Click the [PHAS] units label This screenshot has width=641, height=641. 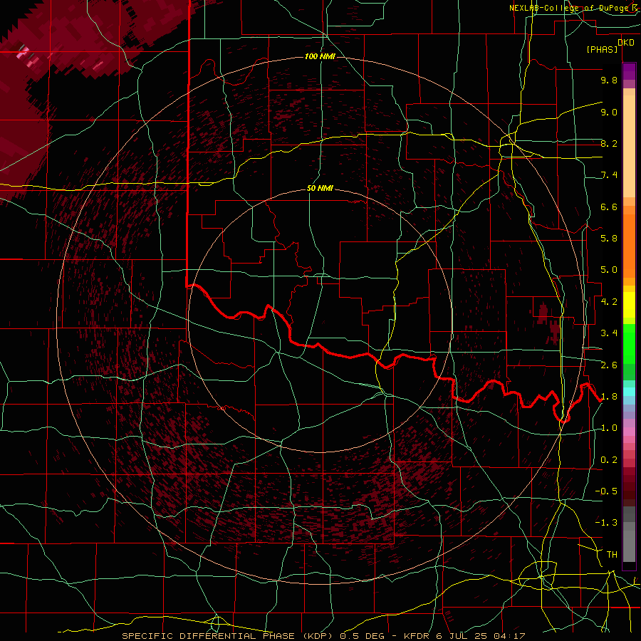602,49
